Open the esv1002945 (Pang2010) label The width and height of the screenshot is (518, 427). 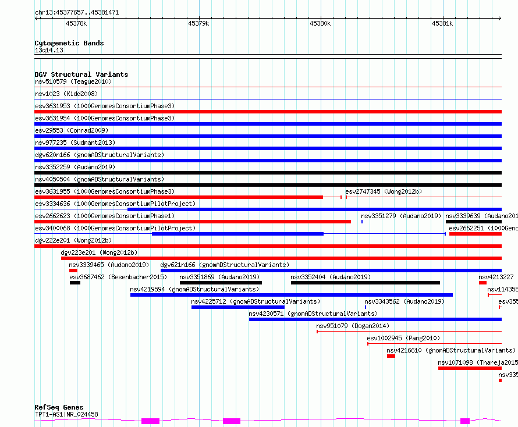tap(403, 338)
